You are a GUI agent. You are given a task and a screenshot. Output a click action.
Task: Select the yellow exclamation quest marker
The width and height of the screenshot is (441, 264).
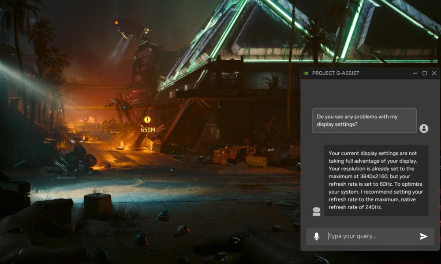[x=147, y=120]
